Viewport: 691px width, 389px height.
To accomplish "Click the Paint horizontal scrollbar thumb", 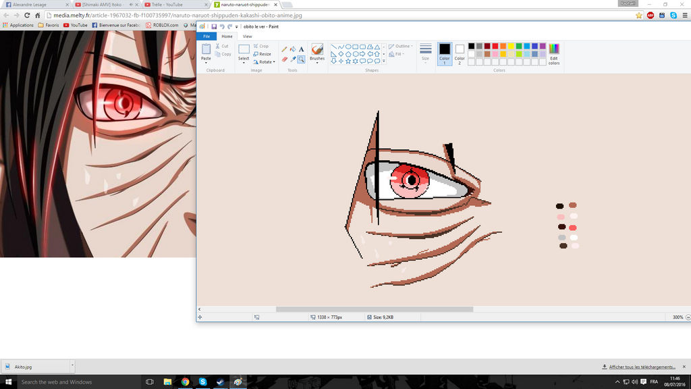I will pos(375,309).
